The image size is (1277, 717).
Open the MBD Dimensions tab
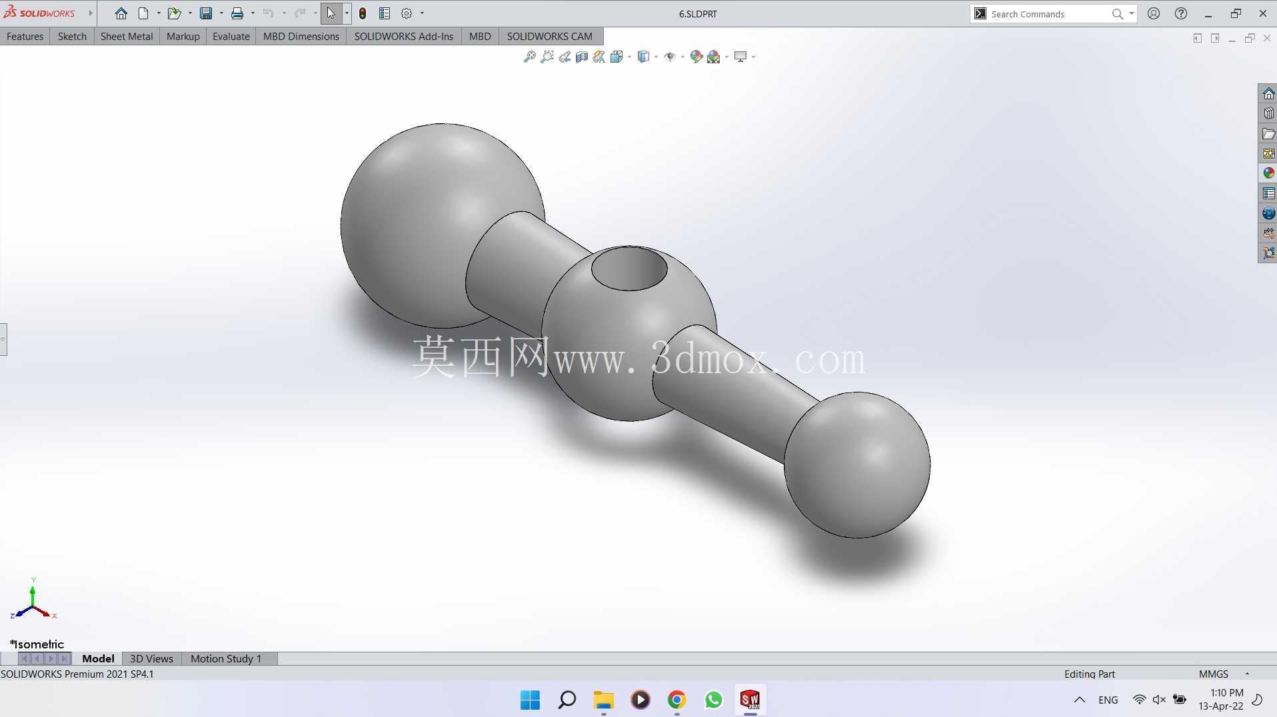301,36
